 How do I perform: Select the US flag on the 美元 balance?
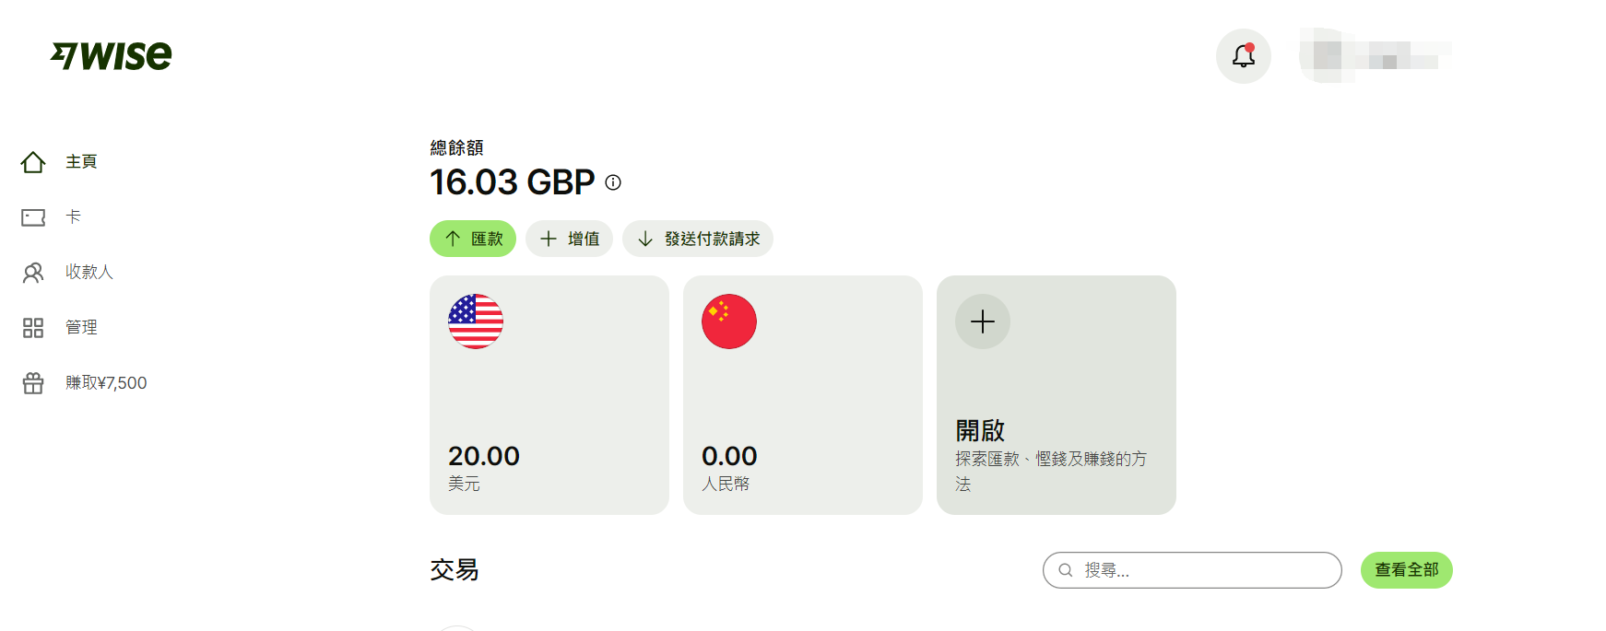click(x=476, y=321)
